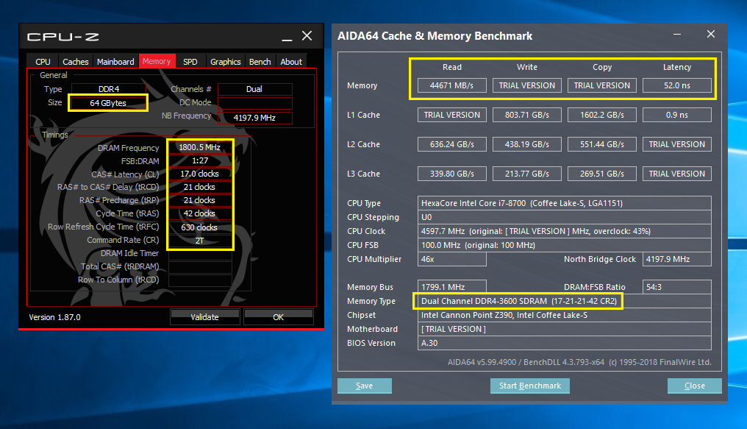Click the Memory Bus field showing 1799.1 MHz
Viewport: 747px width, 429px height.
click(x=451, y=287)
